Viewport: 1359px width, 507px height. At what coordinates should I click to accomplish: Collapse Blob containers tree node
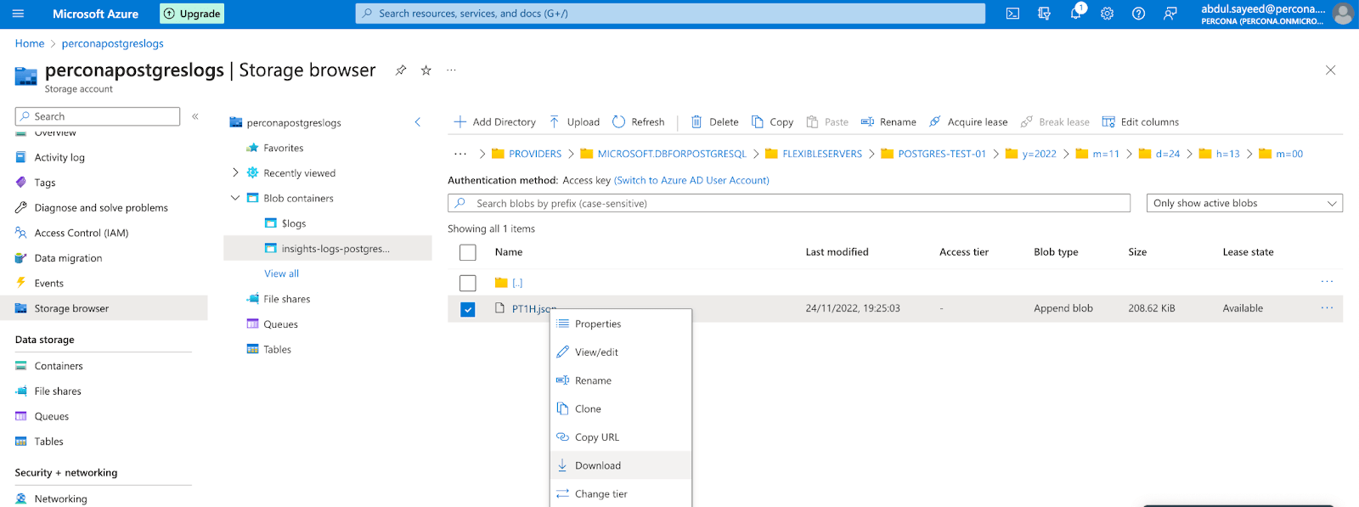[235, 198]
